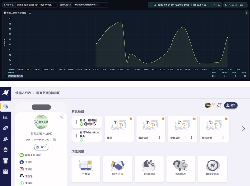Click the share icon on bot card
250x186 pixels.
[x=62, y=117]
